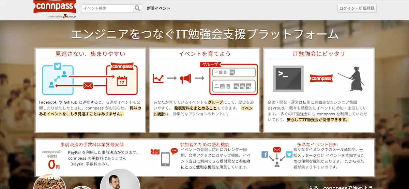
Task: Click the round photo of the man
Action: (x=120, y=179)
